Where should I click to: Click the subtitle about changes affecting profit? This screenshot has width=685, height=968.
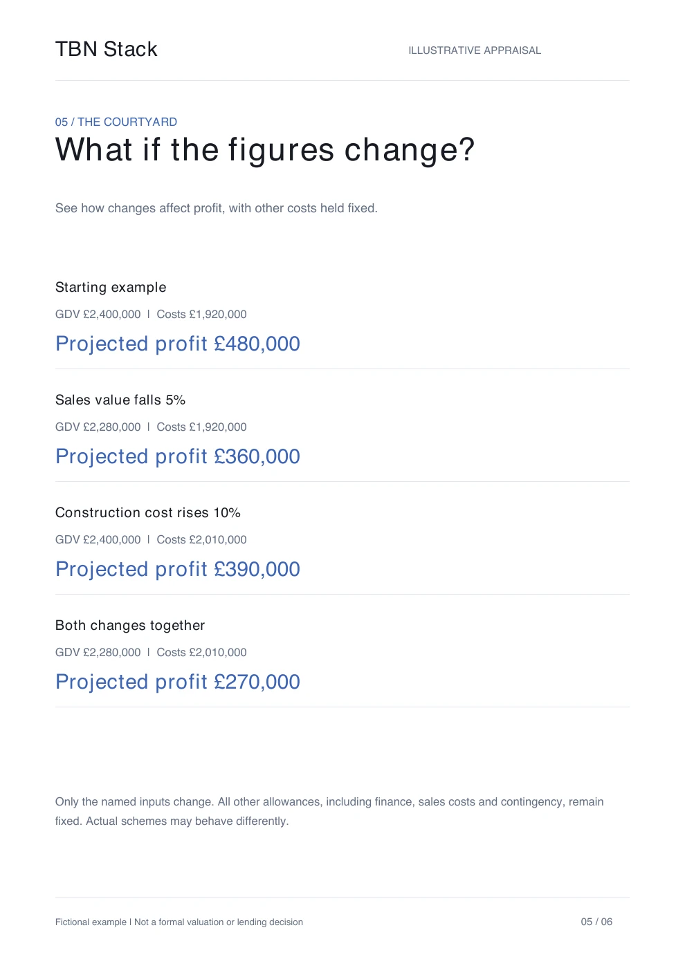[x=217, y=208]
